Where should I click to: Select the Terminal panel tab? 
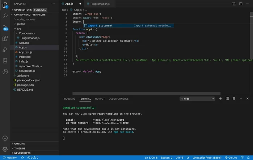(85, 99)
